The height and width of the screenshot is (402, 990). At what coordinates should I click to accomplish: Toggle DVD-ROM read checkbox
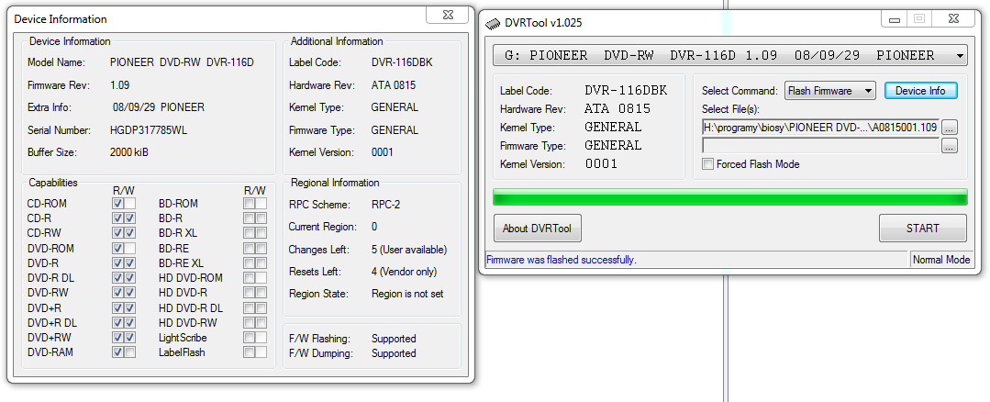[x=117, y=249]
